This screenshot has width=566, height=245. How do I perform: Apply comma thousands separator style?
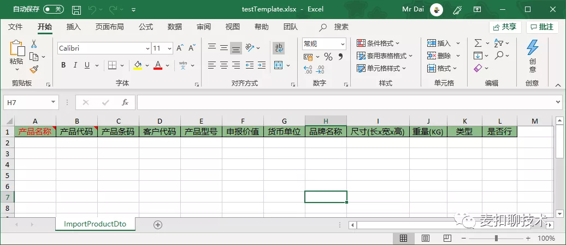pyautogui.click(x=340, y=57)
